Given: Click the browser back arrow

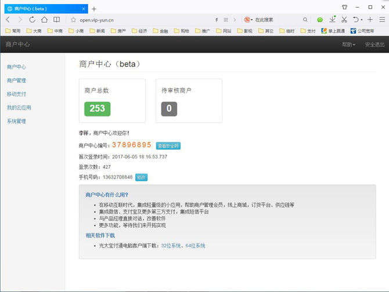Looking at the screenshot, I should [8, 20].
